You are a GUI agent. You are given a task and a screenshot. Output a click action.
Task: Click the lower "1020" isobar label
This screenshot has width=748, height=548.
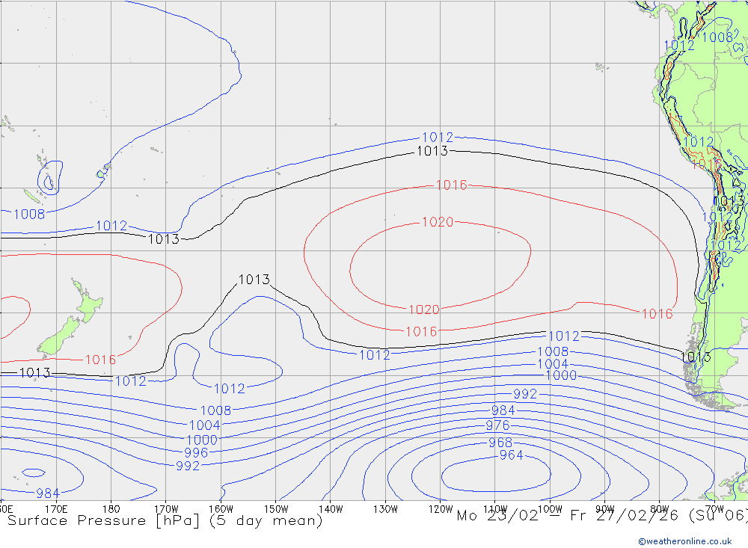tap(424, 310)
